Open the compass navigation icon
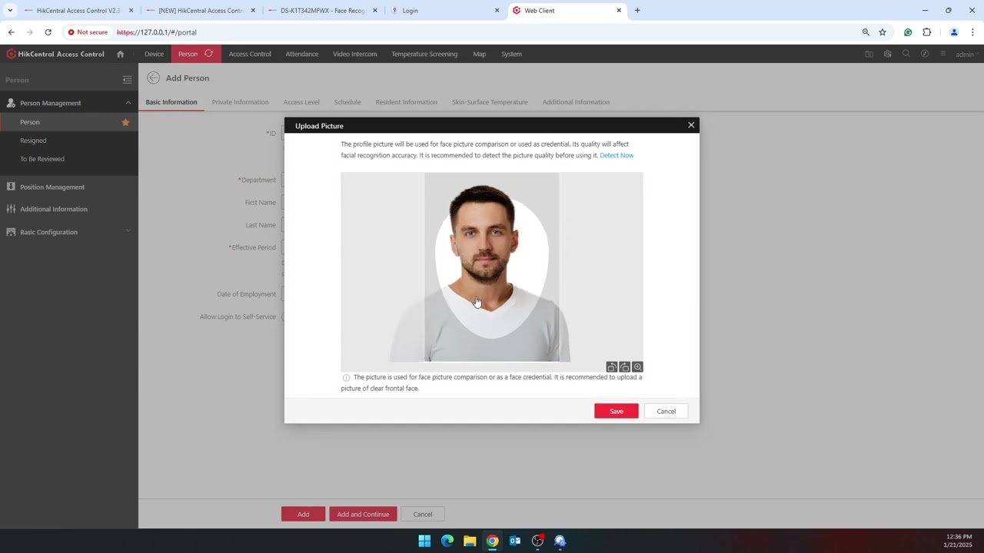Image resolution: width=984 pixels, height=553 pixels. pos(925,54)
